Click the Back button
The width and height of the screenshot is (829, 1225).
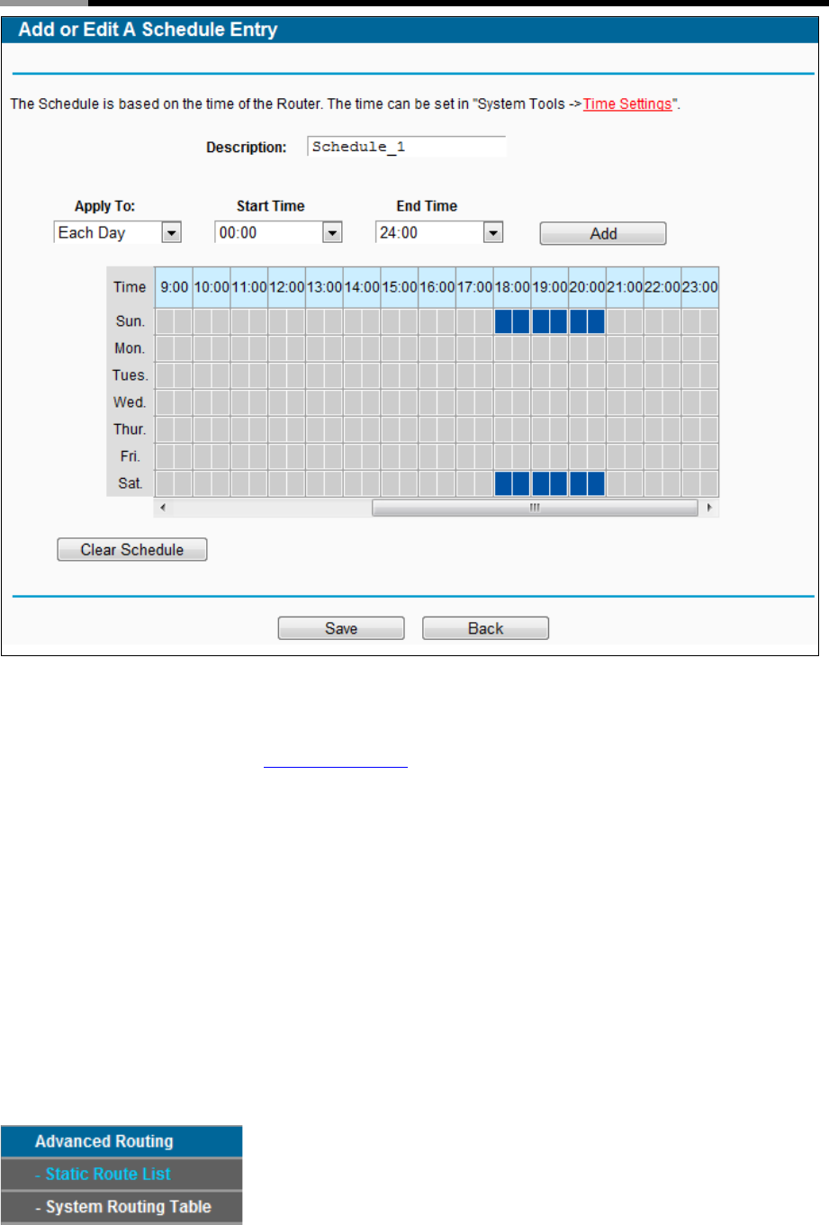coord(485,628)
